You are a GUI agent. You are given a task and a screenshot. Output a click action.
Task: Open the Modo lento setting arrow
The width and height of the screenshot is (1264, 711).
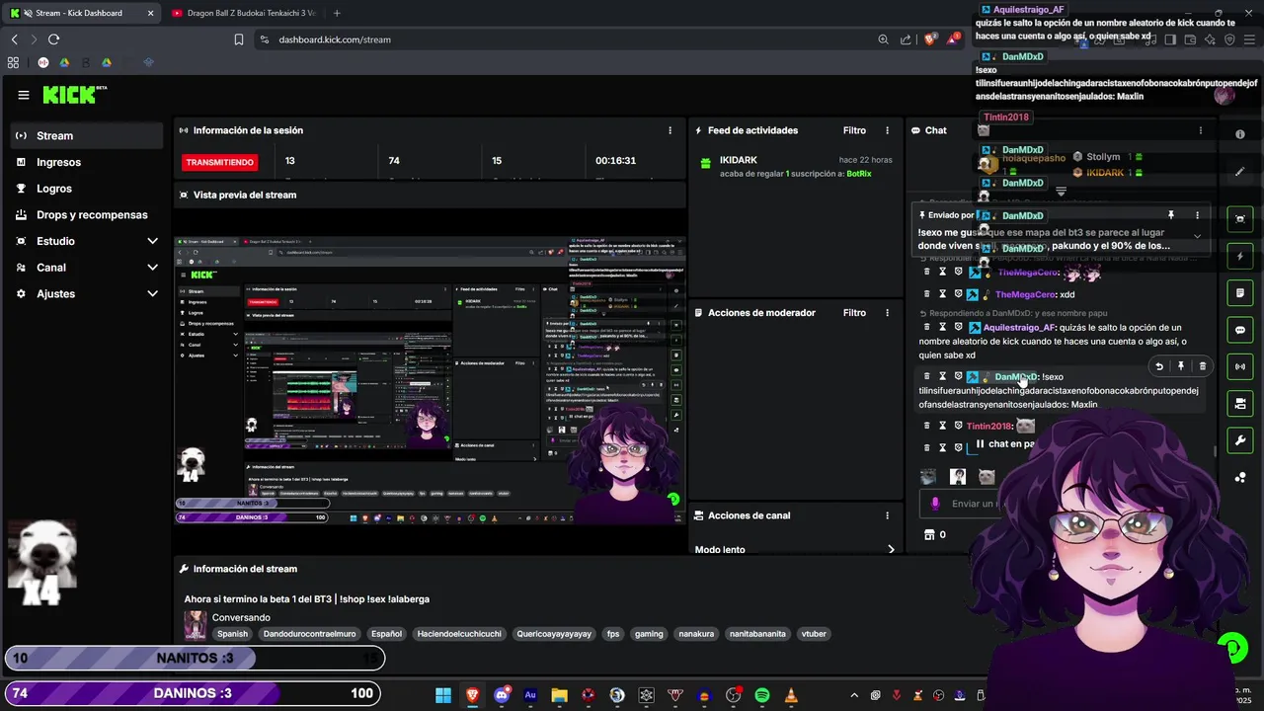tap(891, 549)
